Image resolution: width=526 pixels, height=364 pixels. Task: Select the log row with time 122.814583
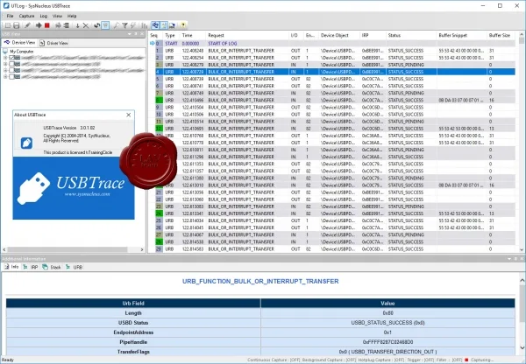pyautogui.click(x=332, y=249)
